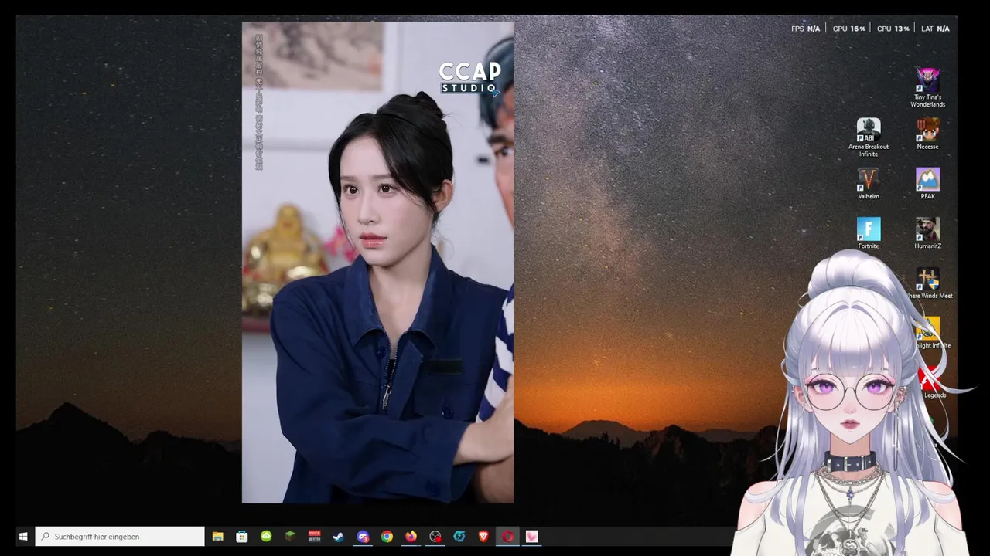
Task: Select the Fortnite desktop shortcut
Action: tap(869, 233)
